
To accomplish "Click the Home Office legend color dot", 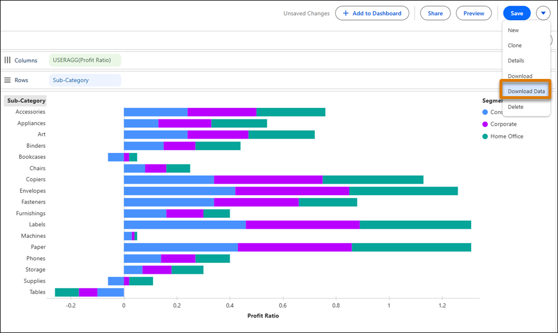I will [484, 136].
